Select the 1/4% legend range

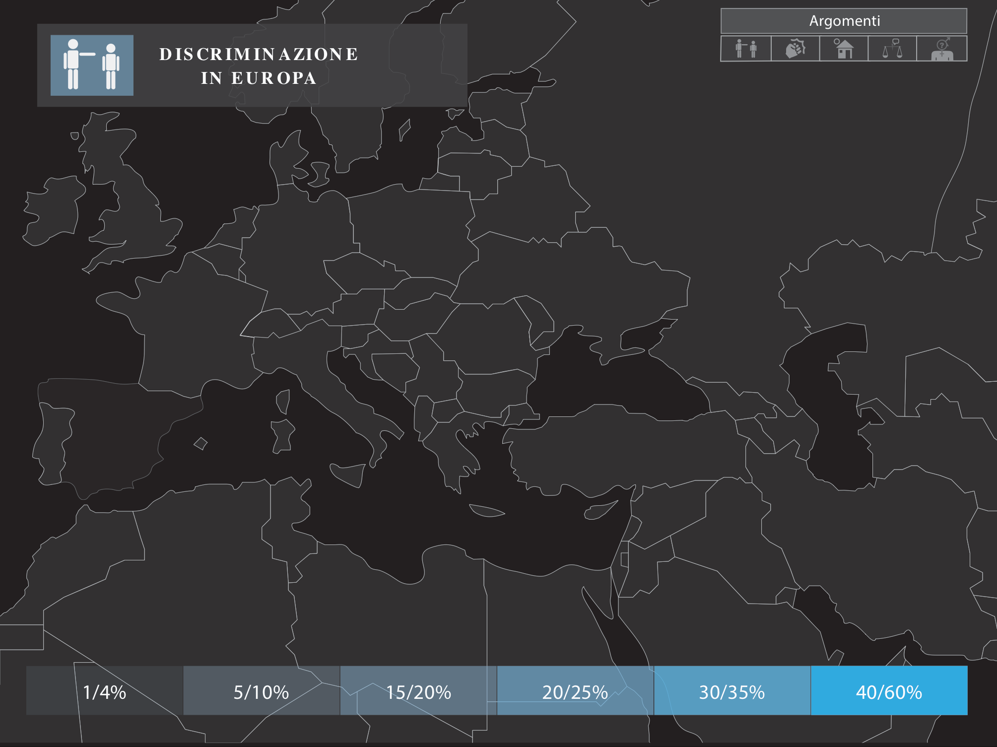(104, 691)
